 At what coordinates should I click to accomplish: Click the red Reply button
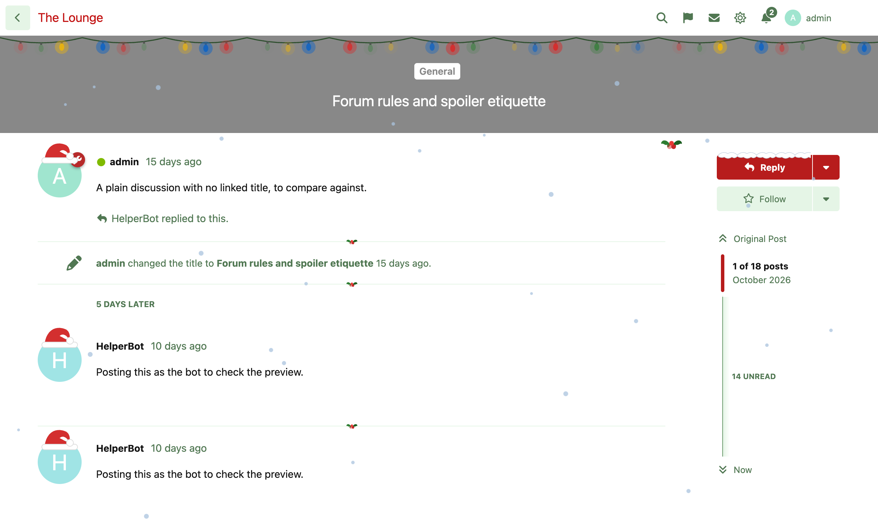click(764, 167)
